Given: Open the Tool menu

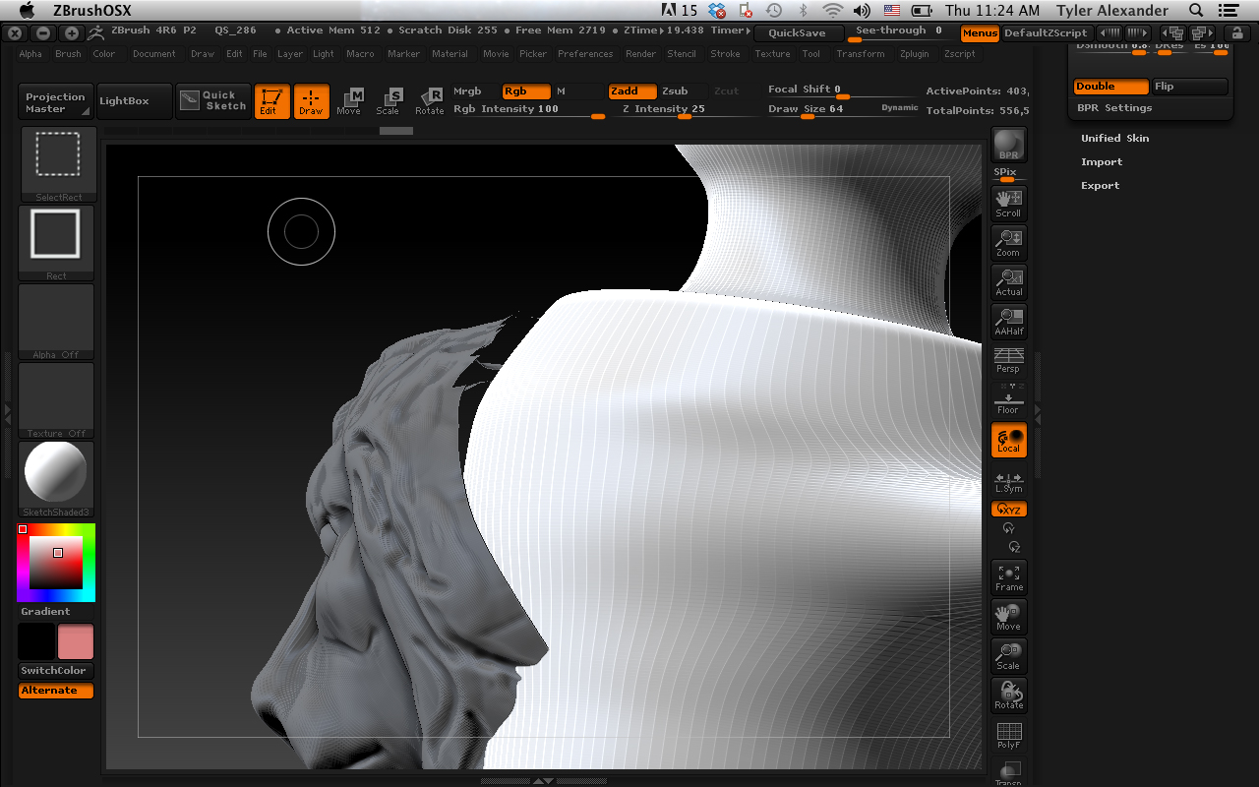Looking at the screenshot, I should pos(810,54).
